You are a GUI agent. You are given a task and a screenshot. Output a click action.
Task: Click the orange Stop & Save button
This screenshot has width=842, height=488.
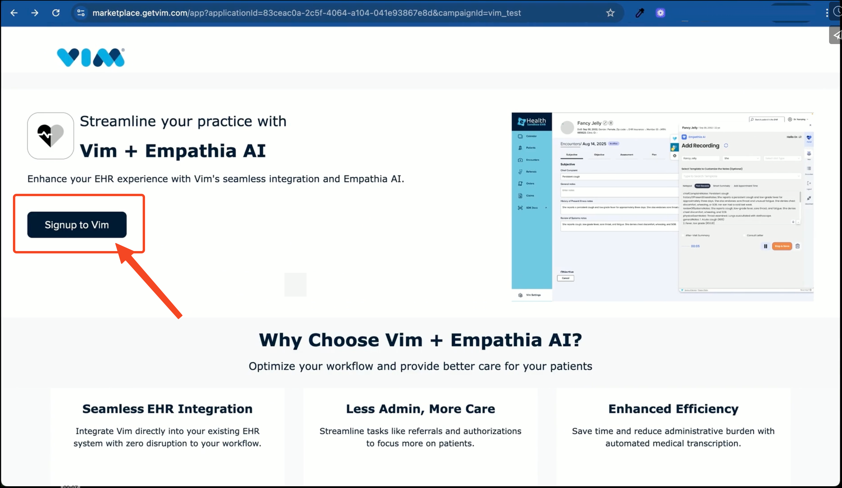pyautogui.click(x=782, y=246)
